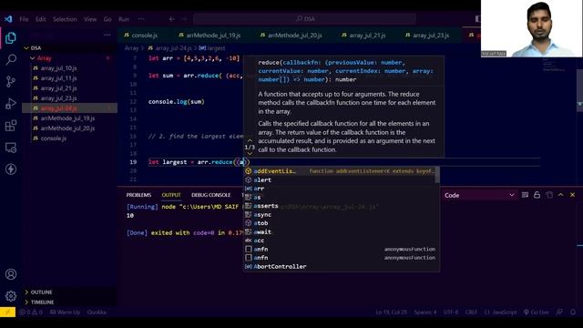Expand the OUTLINE section
583x328 pixels.
tap(69, 292)
